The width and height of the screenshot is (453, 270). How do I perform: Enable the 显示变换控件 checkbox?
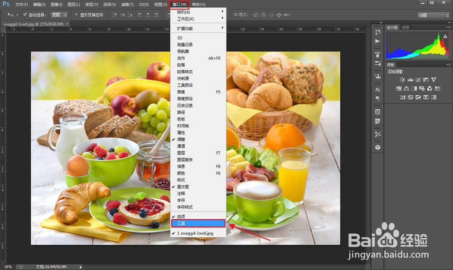coord(76,15)
